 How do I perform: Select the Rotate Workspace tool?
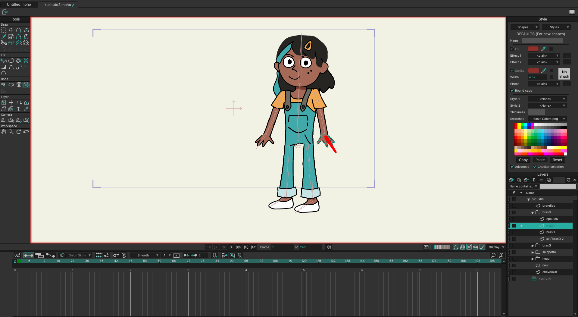[19, 132]
